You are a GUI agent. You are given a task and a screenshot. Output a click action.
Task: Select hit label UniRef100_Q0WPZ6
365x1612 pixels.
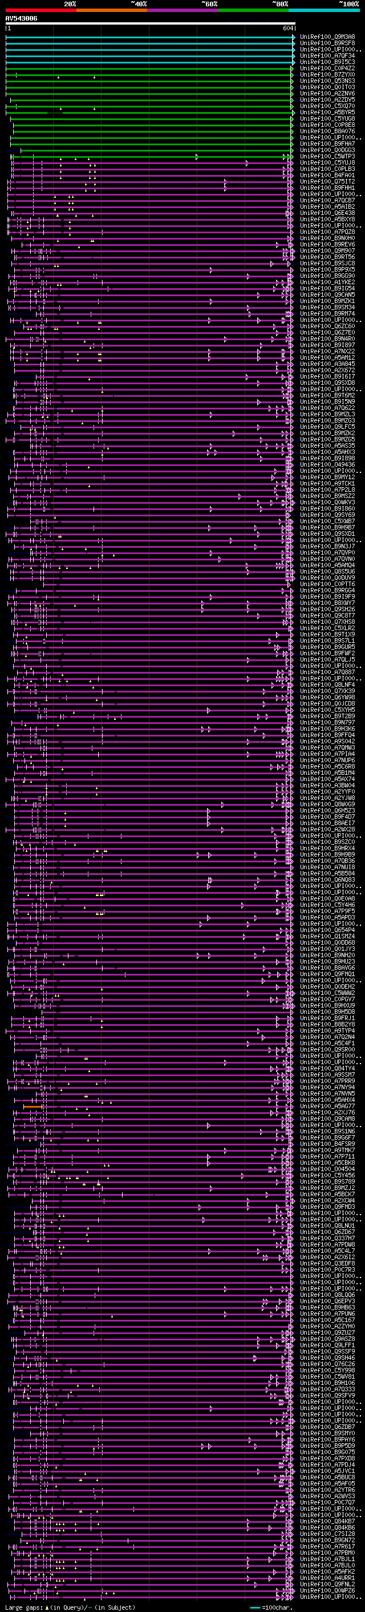[x=327, y=1590]
